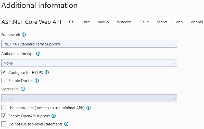This screenshot has width=204, height=129.
Task: Click the info icon next to Framework
Action: [x=24, y=35]
